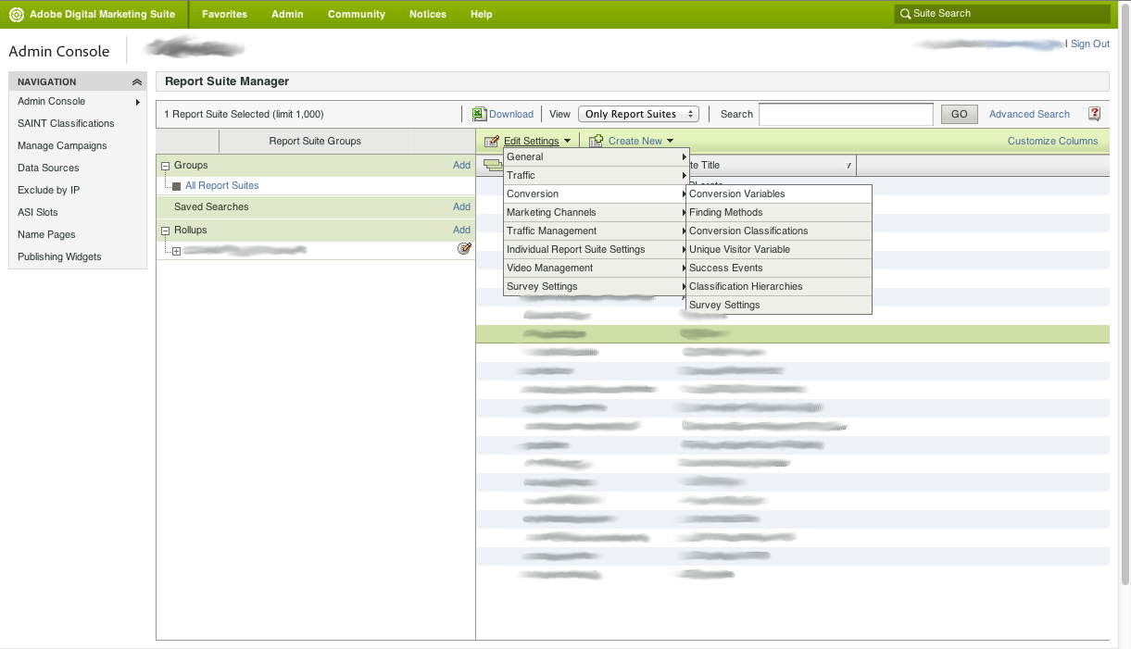Collapse the Navigation panel with double chevron
The width and height of the screenshot is (1131, 649).
[x=137, y=81]
